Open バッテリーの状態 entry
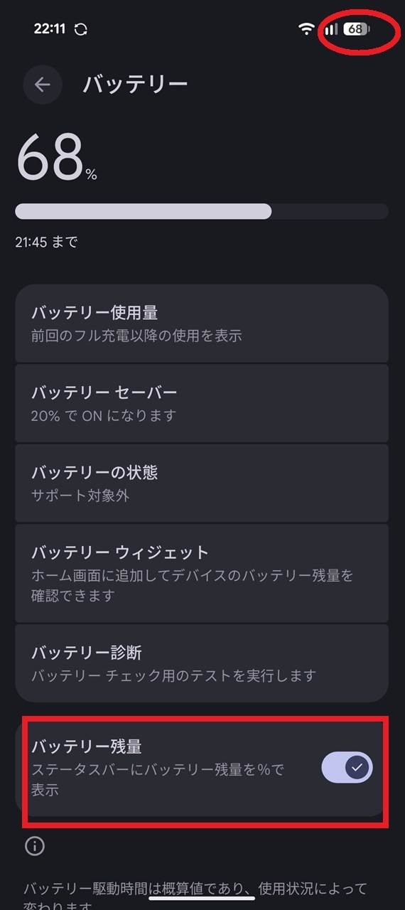The width and height of the screenshot is (405, 910). 202,483
